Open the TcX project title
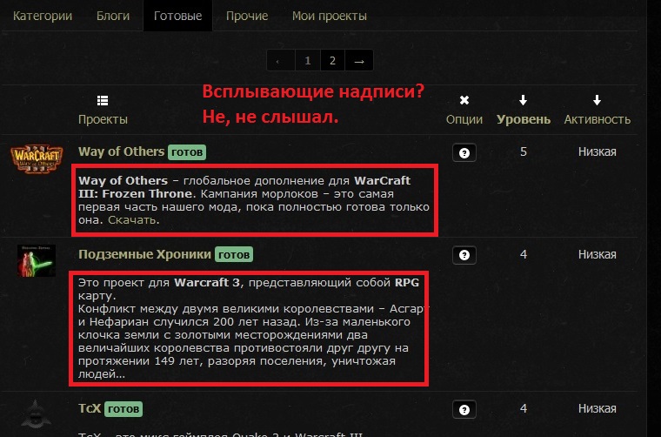The height and width of the screenshot is (437, 661). [90, 408]
